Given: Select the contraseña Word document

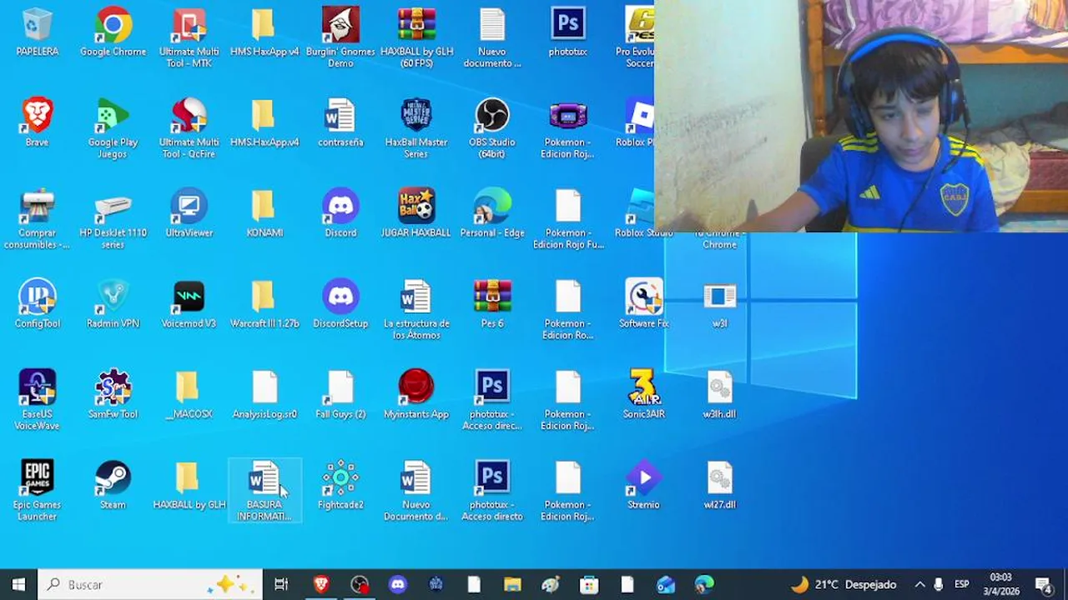Looking at the screenshot, I should 340,123.
